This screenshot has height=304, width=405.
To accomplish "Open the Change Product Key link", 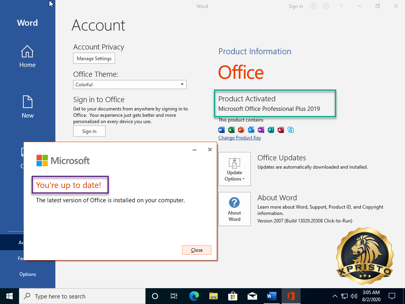I will pos(240,138).
